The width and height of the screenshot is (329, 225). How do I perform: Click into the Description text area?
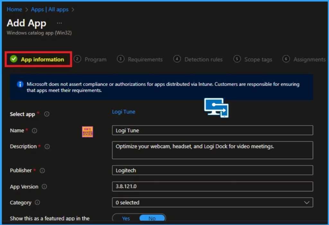click(213, 150)
